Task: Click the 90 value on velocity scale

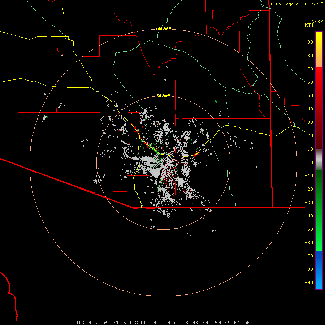Action: coord(310,42)
